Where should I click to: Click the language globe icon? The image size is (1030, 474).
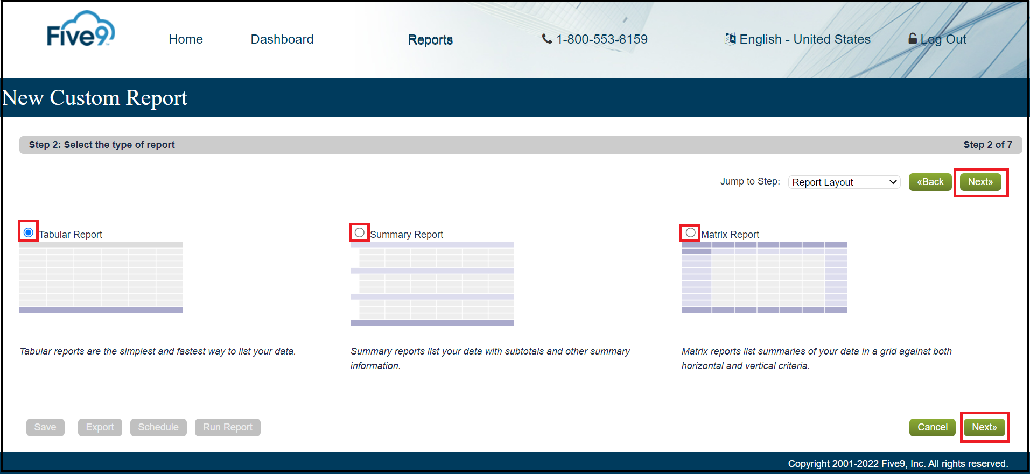coord(730,39)
